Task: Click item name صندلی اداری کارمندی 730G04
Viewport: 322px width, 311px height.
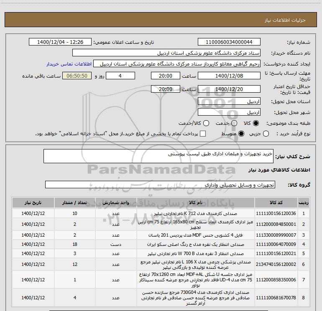Action: pos(196,298)
